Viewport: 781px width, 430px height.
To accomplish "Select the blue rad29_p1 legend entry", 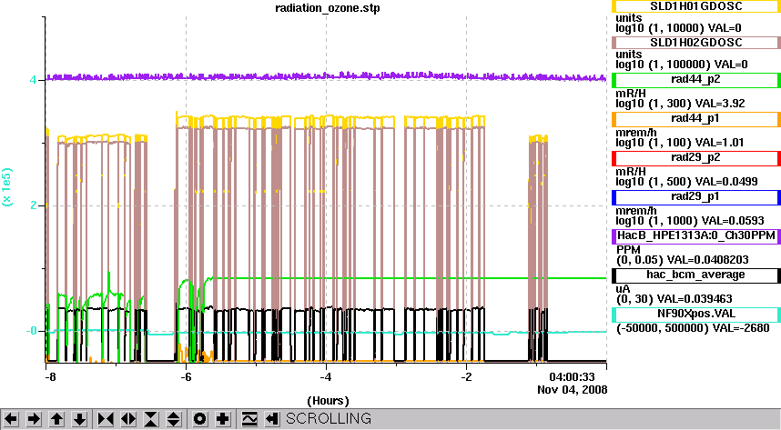I will (x=695, y=197).
